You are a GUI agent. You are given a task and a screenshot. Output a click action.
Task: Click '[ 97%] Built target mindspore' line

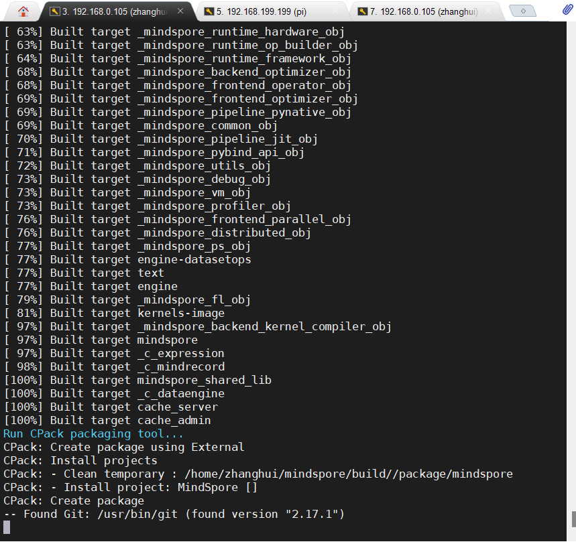pos(101,340)
